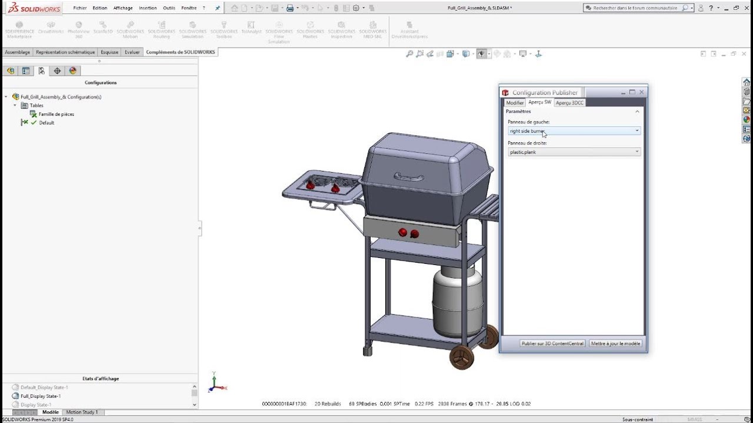Click the display states list scrollbar down arrow
Image resolution: width=753 pixels, height=423 pixels.
point(195,405)
